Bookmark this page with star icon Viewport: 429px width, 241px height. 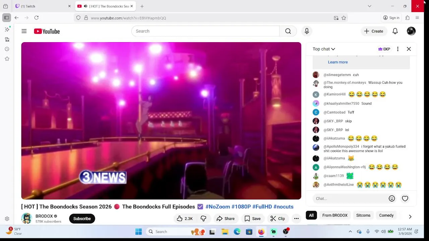[x=344, y=18]
